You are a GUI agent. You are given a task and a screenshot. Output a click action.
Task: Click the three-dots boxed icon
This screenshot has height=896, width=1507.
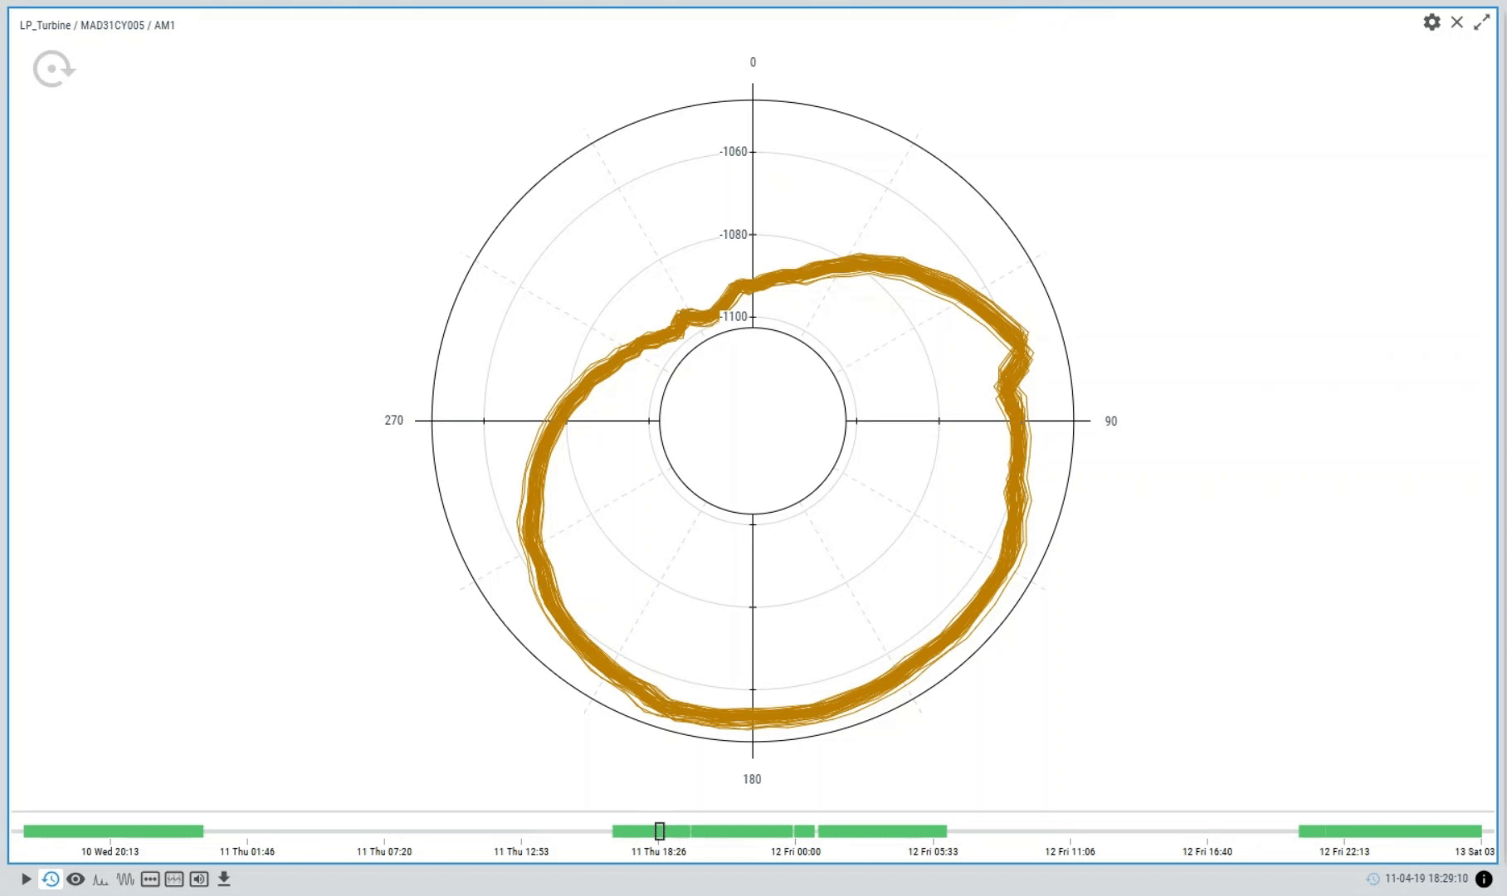pos(150,879)
